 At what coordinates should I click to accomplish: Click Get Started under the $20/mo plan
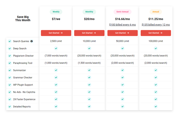(89, 33)
